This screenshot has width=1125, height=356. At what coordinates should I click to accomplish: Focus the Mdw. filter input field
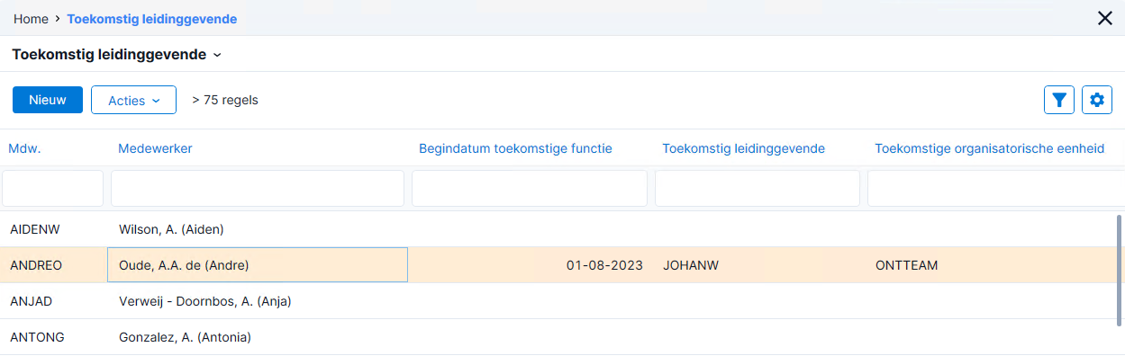(52, 189)
